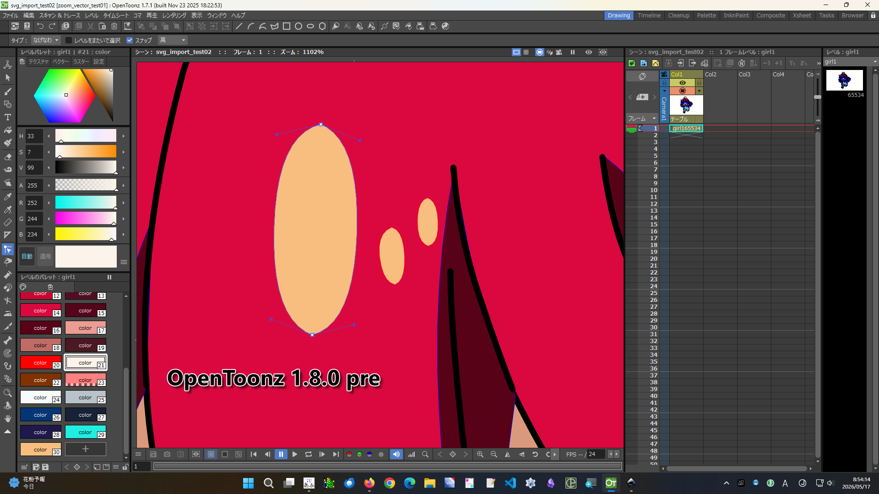Toggle sound speaker button in playback bar

pos(396,454)
